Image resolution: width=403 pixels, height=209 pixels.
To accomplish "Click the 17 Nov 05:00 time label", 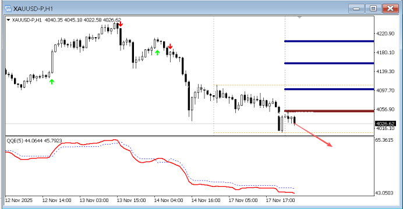I will point(243,200).
